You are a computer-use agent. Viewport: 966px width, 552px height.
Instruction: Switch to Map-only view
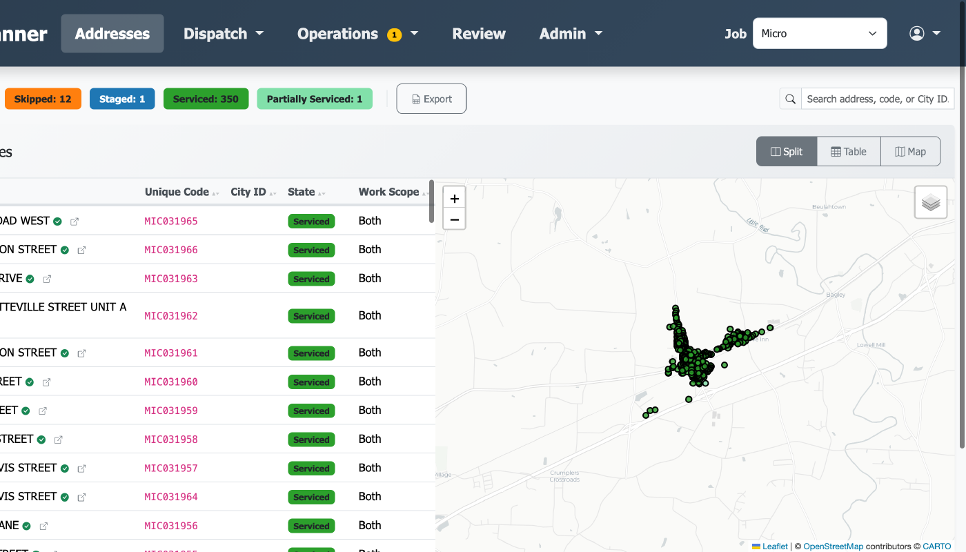910,152
